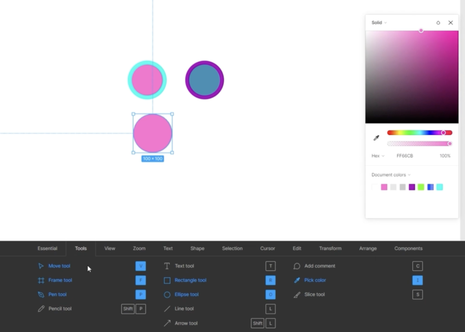Viewport: 465px width, 332px height.
Task: Click the R shortcut key for Rectangle tool
Action: [271, 280]
